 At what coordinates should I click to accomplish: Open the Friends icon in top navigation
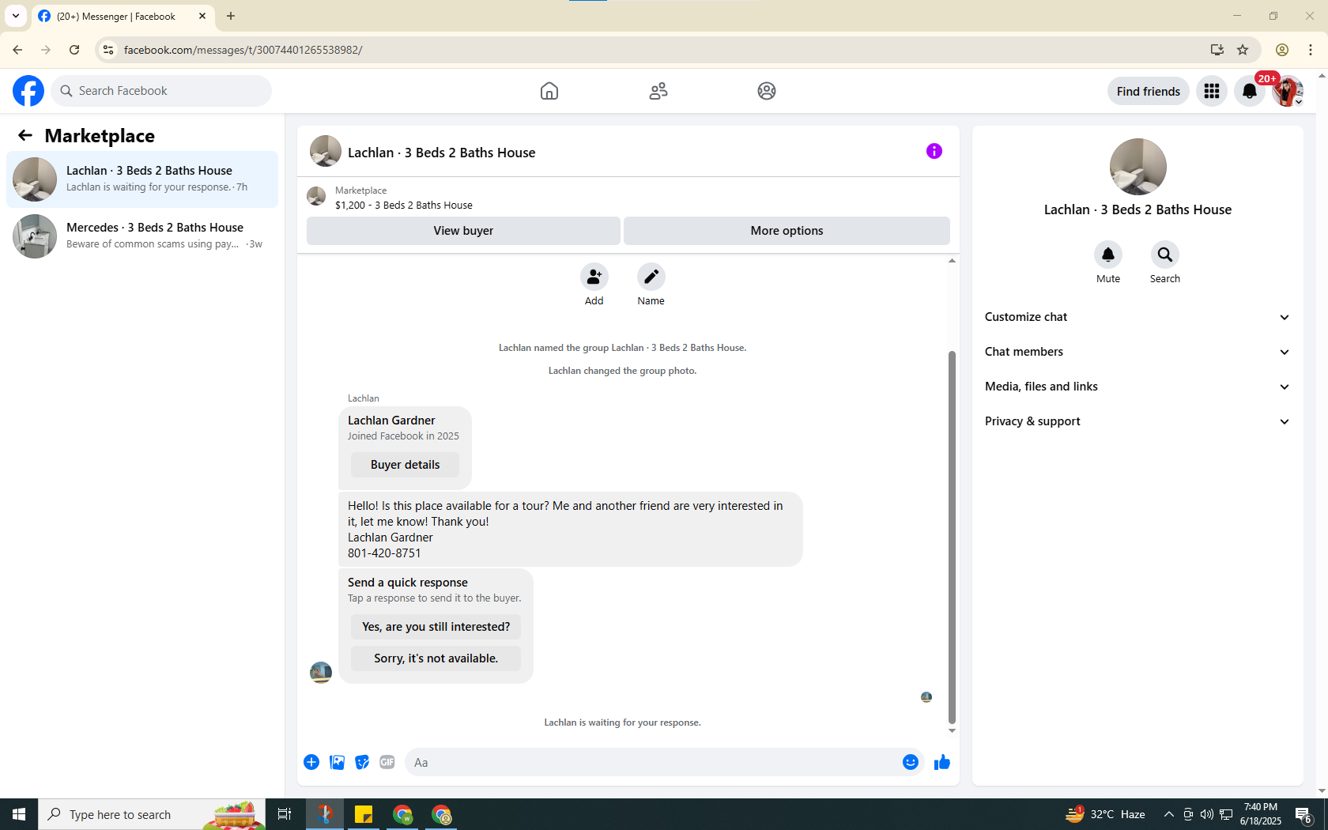(x=658, y=91)
